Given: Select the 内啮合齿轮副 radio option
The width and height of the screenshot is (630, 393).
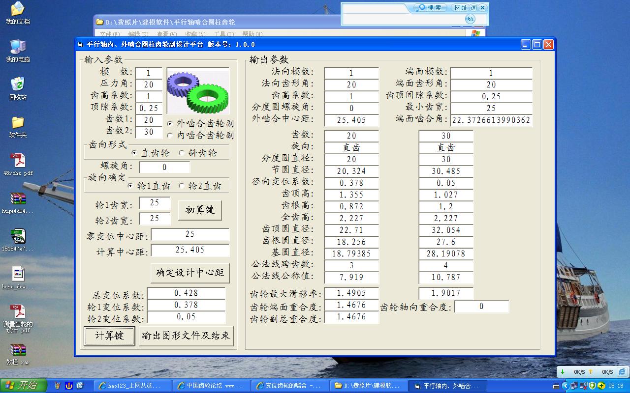Looking at the screenshot, I should tap(200, 135).
